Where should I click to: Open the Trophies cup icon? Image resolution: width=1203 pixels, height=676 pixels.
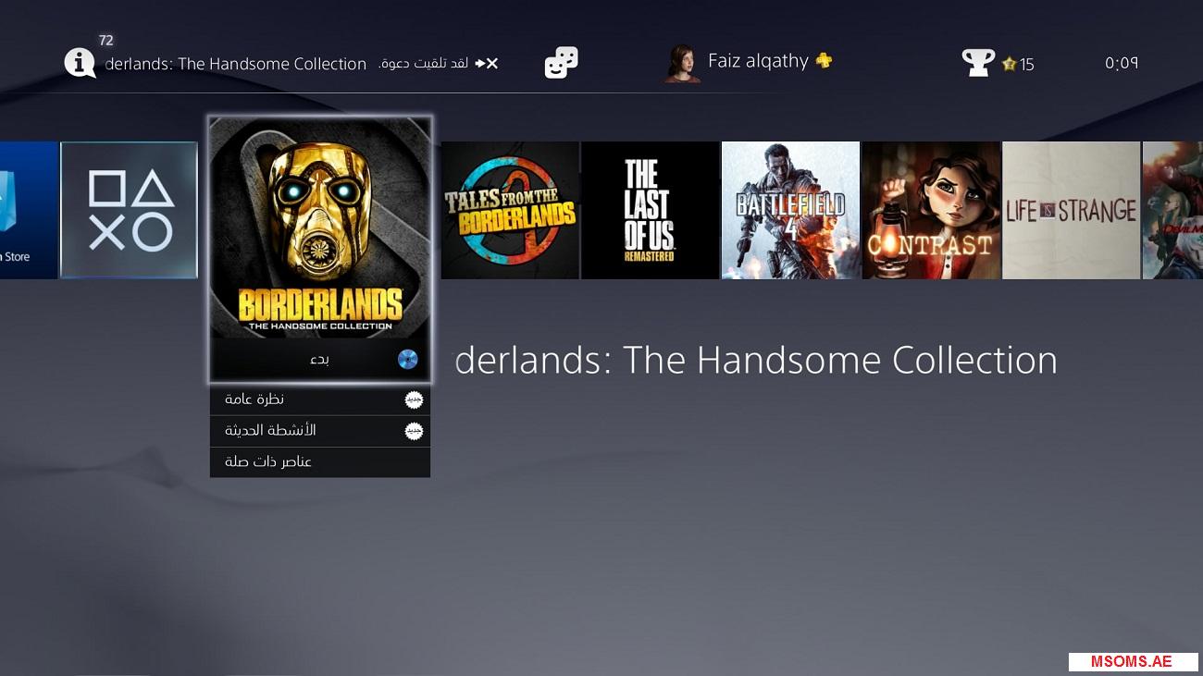[978, 63]
